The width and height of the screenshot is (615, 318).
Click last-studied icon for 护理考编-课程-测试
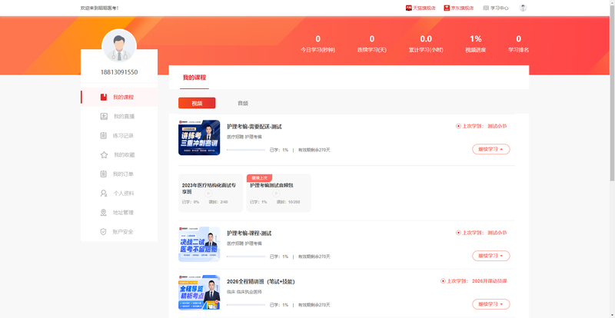point(458,233)
